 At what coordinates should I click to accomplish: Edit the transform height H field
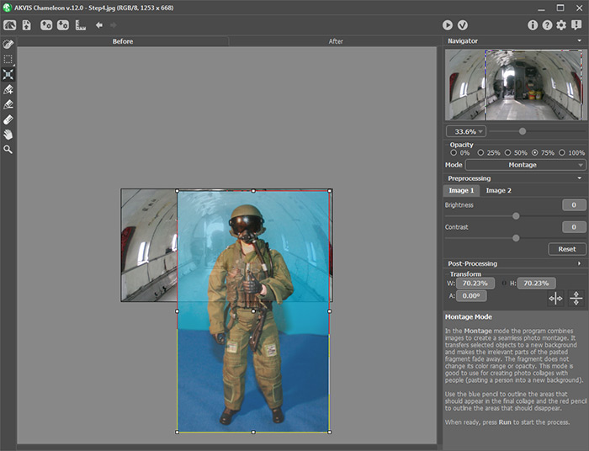click(x=537, y=284)
